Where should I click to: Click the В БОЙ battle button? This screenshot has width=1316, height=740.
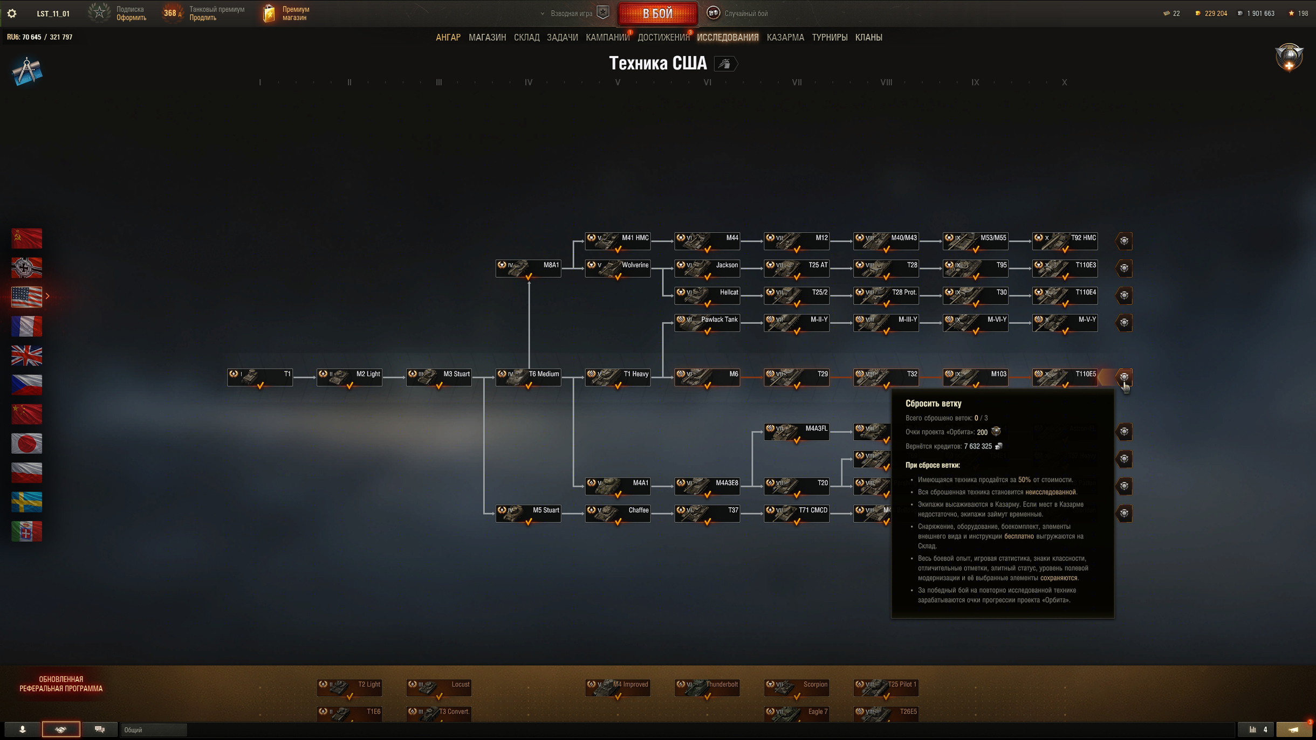click(x=658, y=13)
